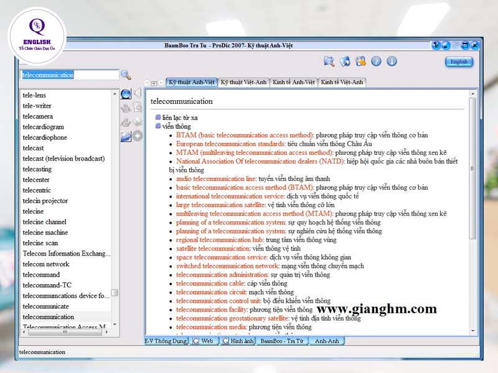Click the word list horizontal scrollbar thumb

click(65, 332)
